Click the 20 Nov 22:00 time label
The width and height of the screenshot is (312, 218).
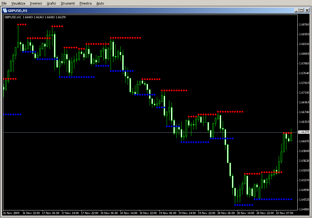point(265,213)
